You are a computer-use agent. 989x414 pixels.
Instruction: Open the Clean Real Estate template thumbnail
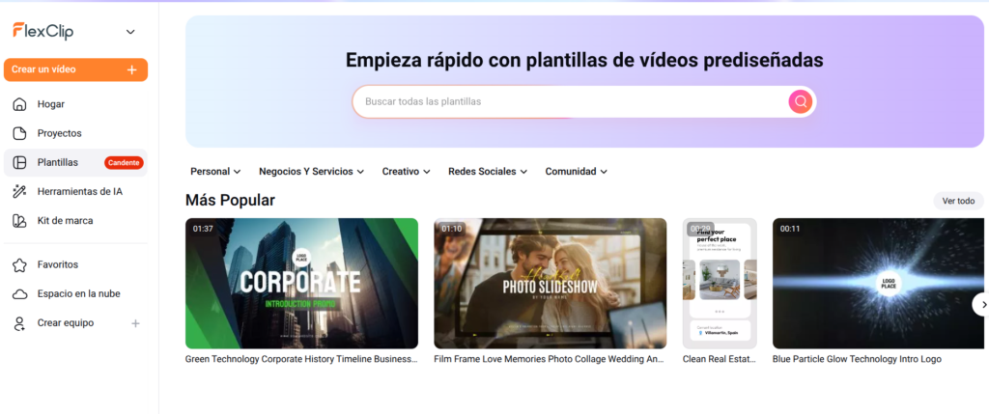tap(720, 284)
